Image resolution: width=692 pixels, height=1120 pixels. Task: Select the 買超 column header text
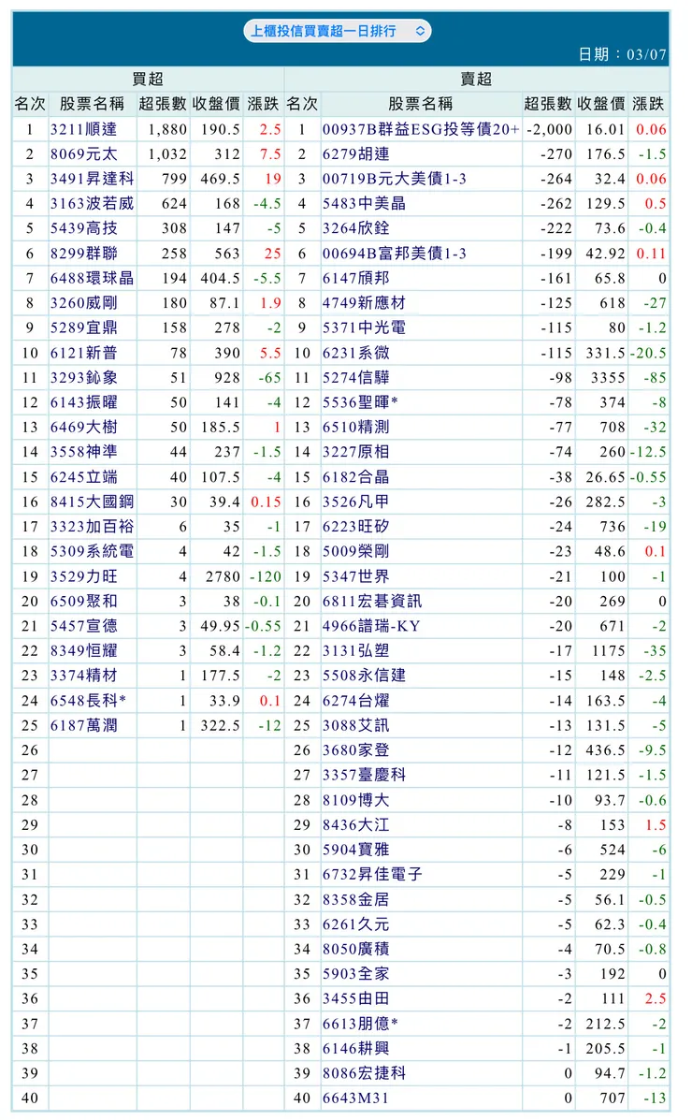pos(148,80)
